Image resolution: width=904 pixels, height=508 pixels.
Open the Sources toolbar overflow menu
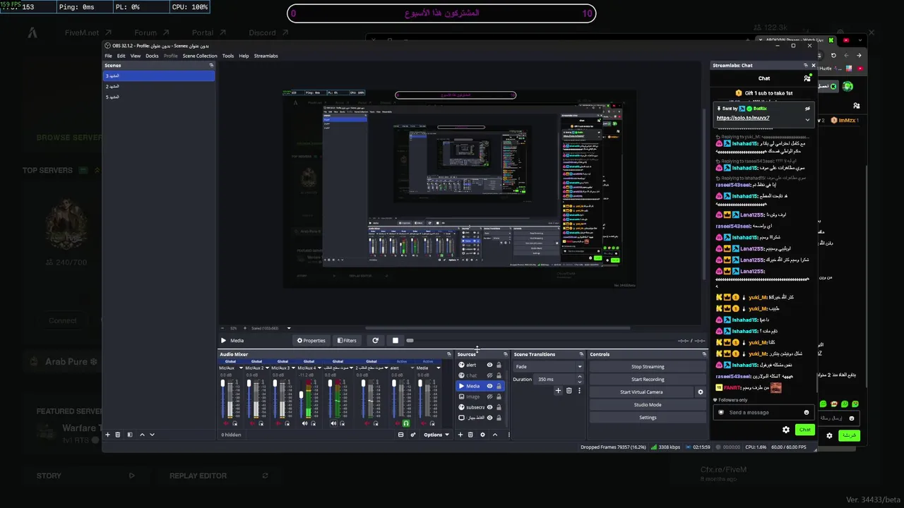[x=509, y=435]
